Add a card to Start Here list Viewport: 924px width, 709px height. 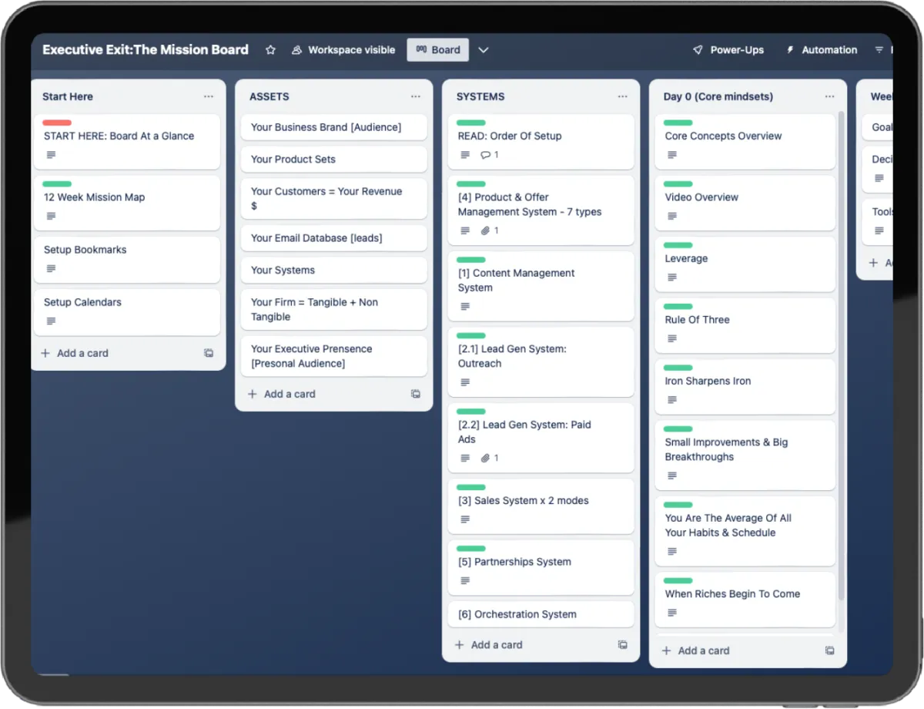point(75,353)
